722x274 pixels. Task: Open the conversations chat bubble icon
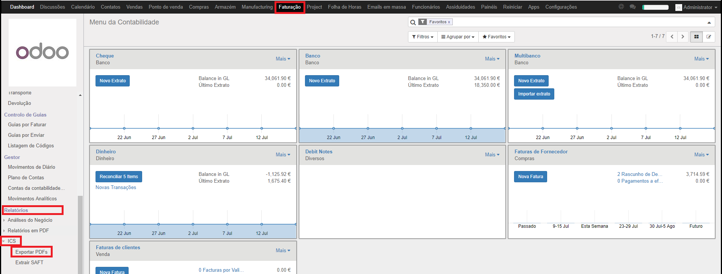click(x=633, y=7)
